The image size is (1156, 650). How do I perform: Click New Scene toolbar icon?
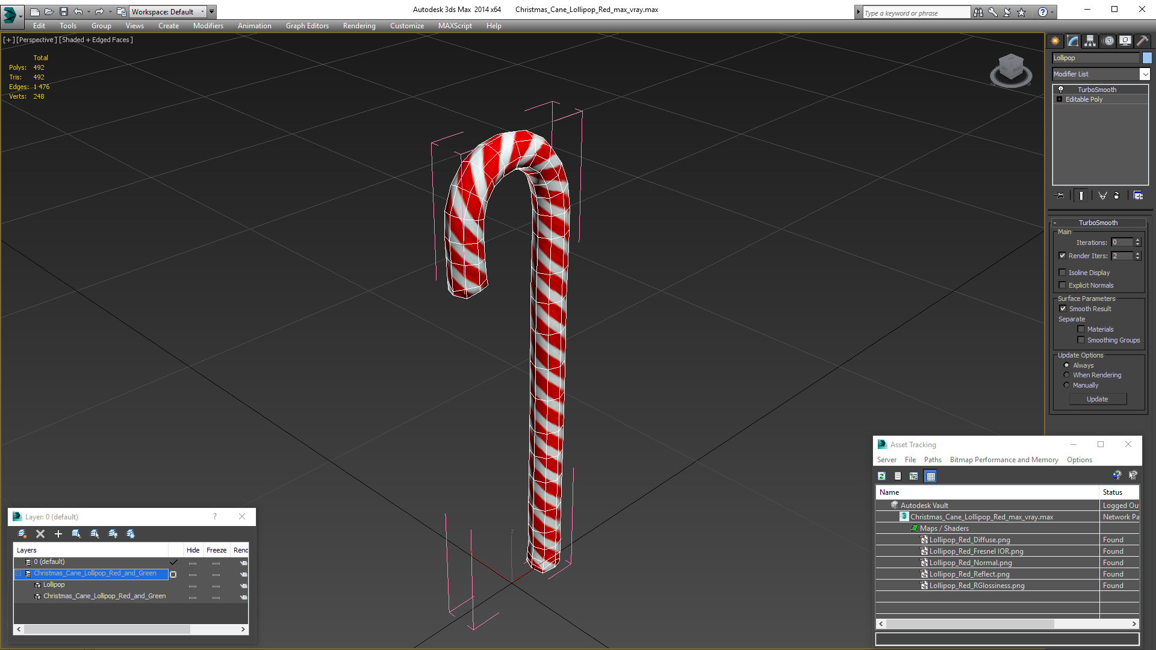(35, 11)
